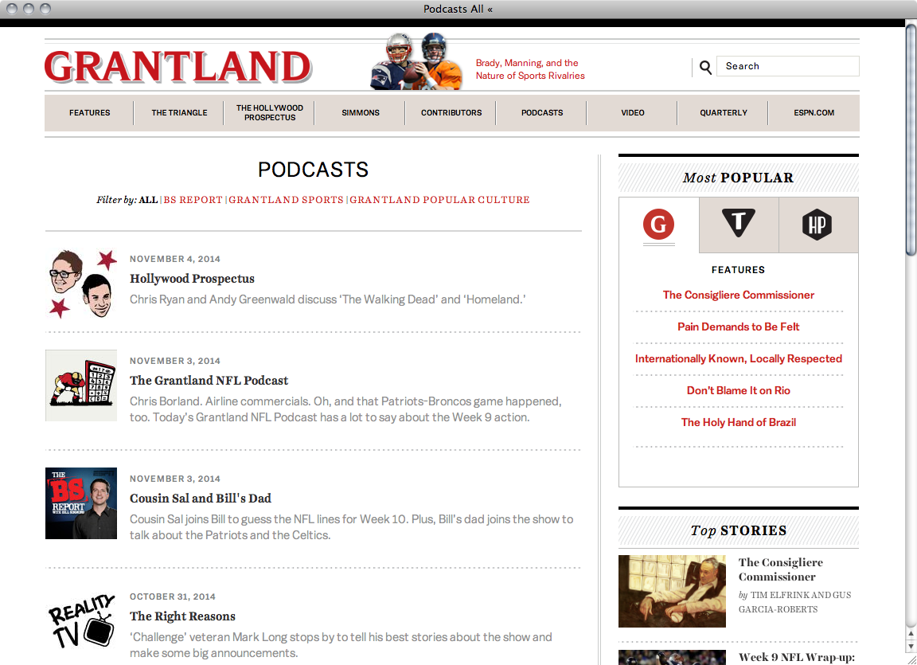Click the BS Report podcast cover thumbnail
This screenshot has width=917, height=665.
[x=81, y=503]
